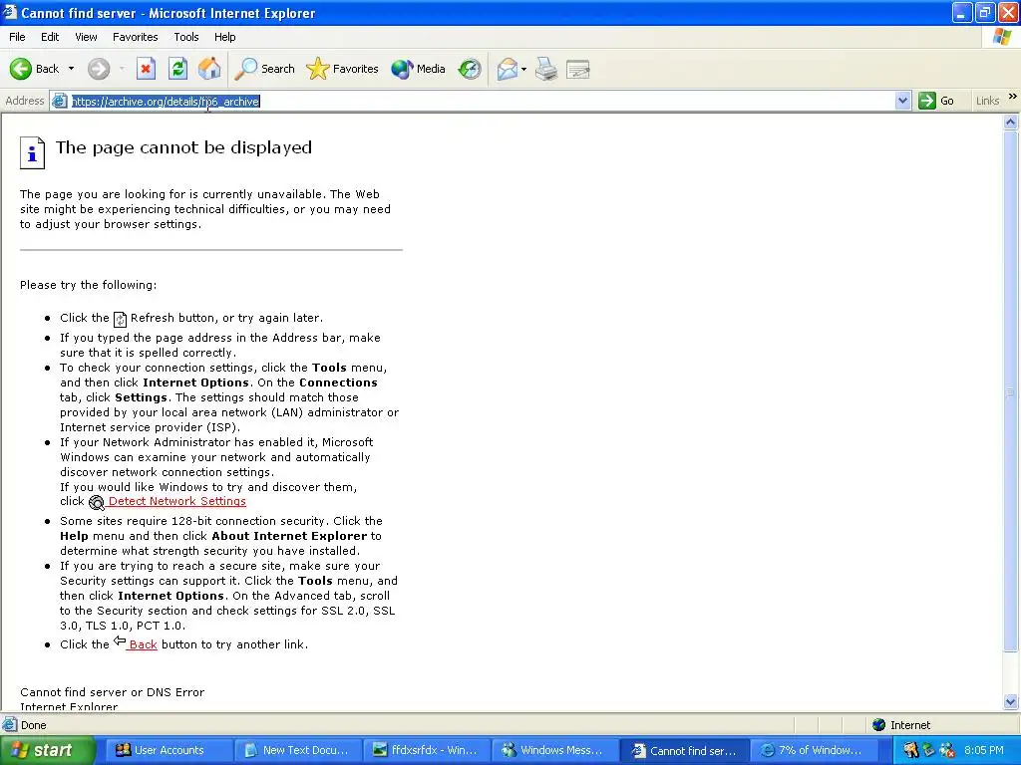The height and width of the screenshot is (765, 1021).
Task: Refresh the page using the toolbar Refresh icon
Action: click(177, 69)
